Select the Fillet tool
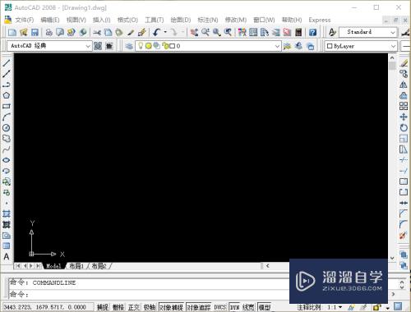 404,224
